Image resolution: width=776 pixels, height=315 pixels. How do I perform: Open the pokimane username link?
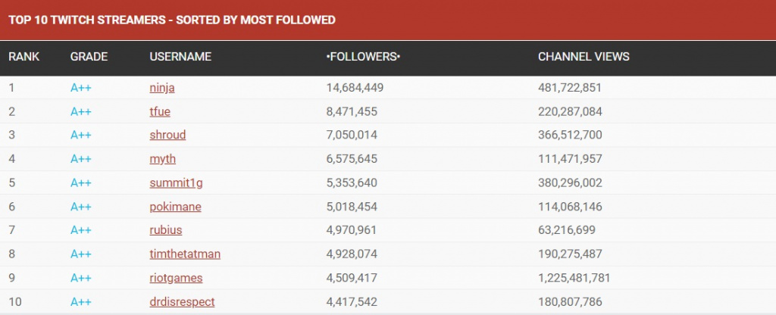click(175, 207)
